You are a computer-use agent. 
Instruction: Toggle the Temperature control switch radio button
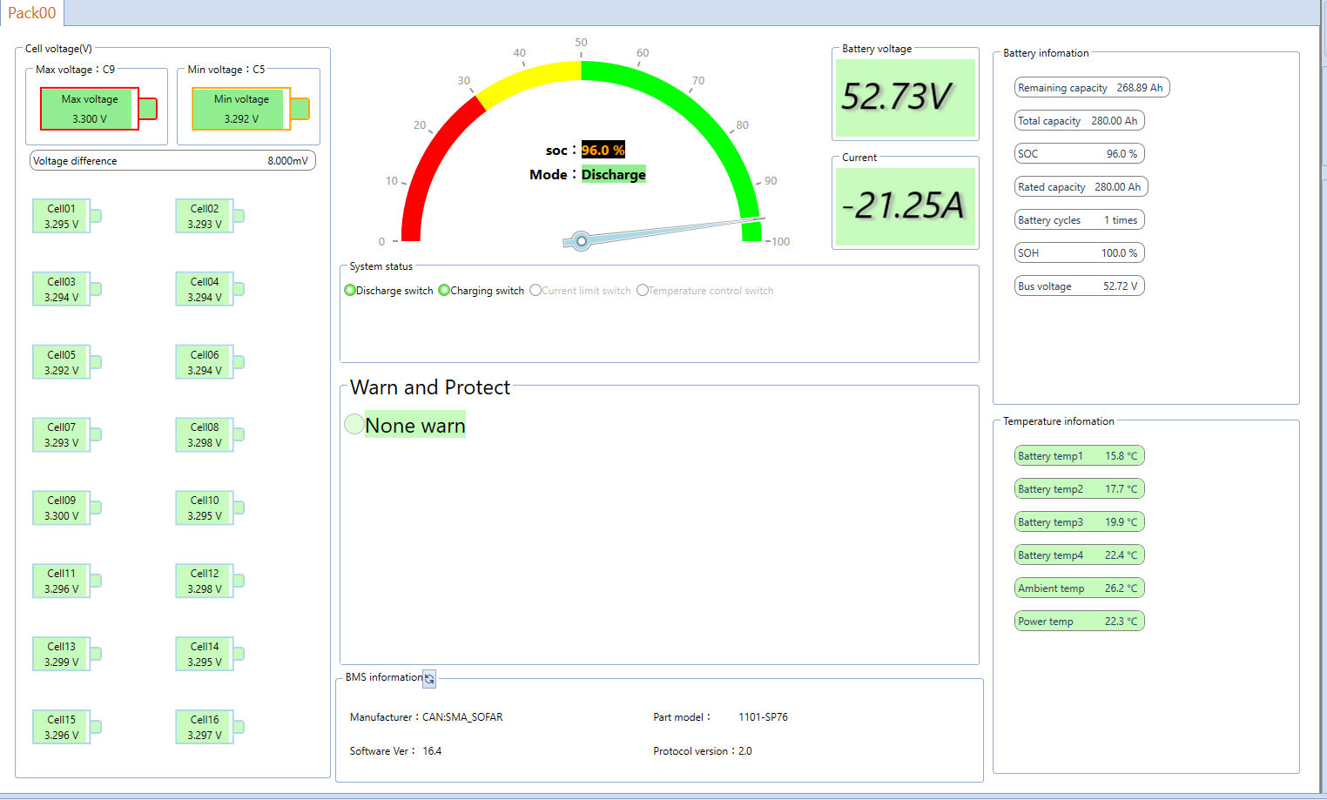tap(643, 290)
